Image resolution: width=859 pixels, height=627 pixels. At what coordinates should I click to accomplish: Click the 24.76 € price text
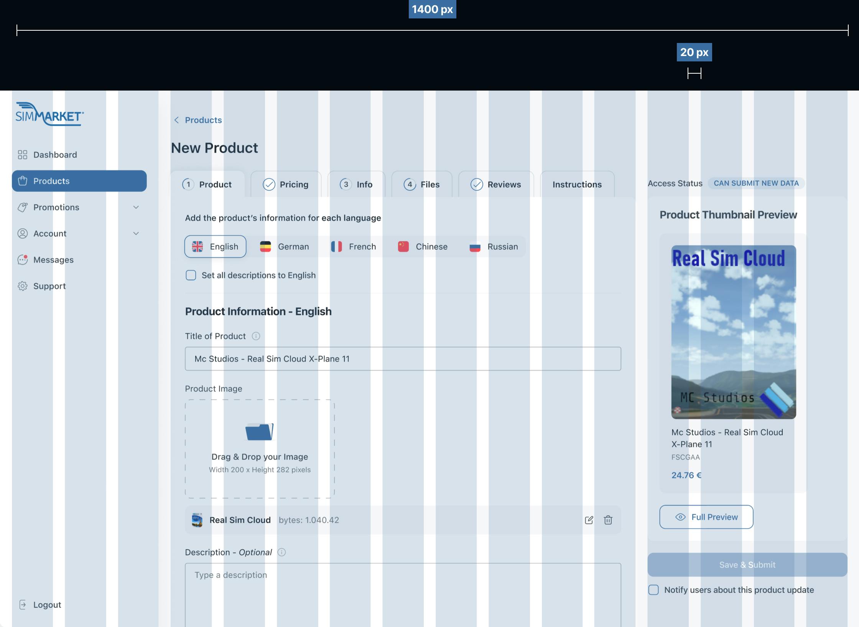686,475
